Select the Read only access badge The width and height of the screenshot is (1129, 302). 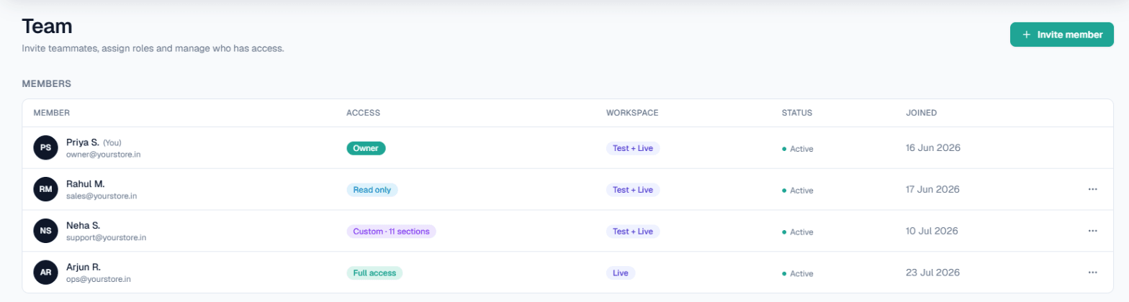pos(372,190)
